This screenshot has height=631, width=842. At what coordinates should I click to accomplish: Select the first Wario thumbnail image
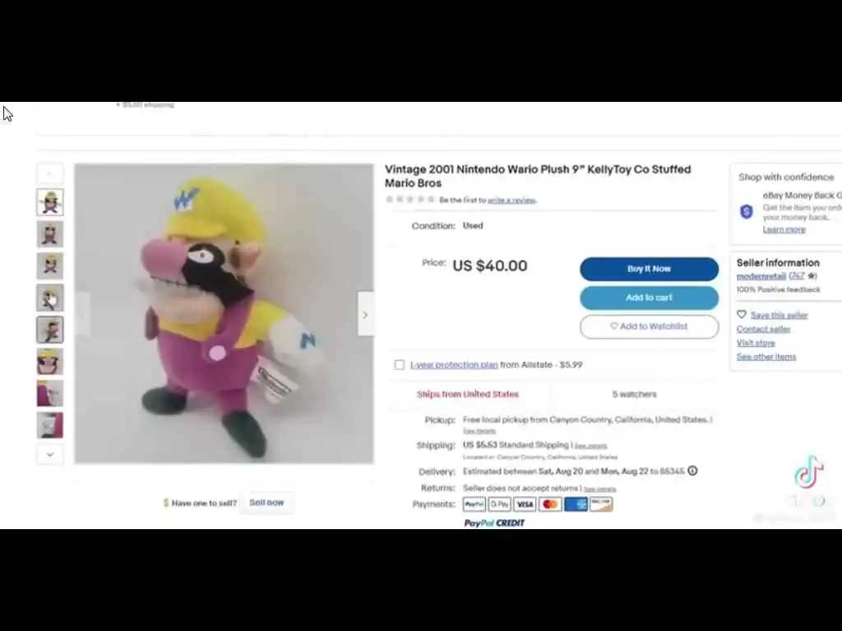click(50, 202)
